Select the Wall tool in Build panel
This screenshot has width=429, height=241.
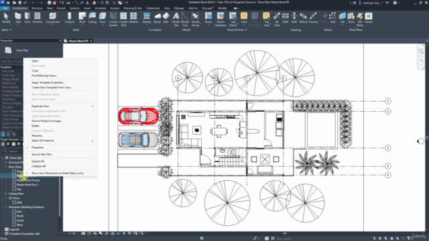tap(18, 18)
